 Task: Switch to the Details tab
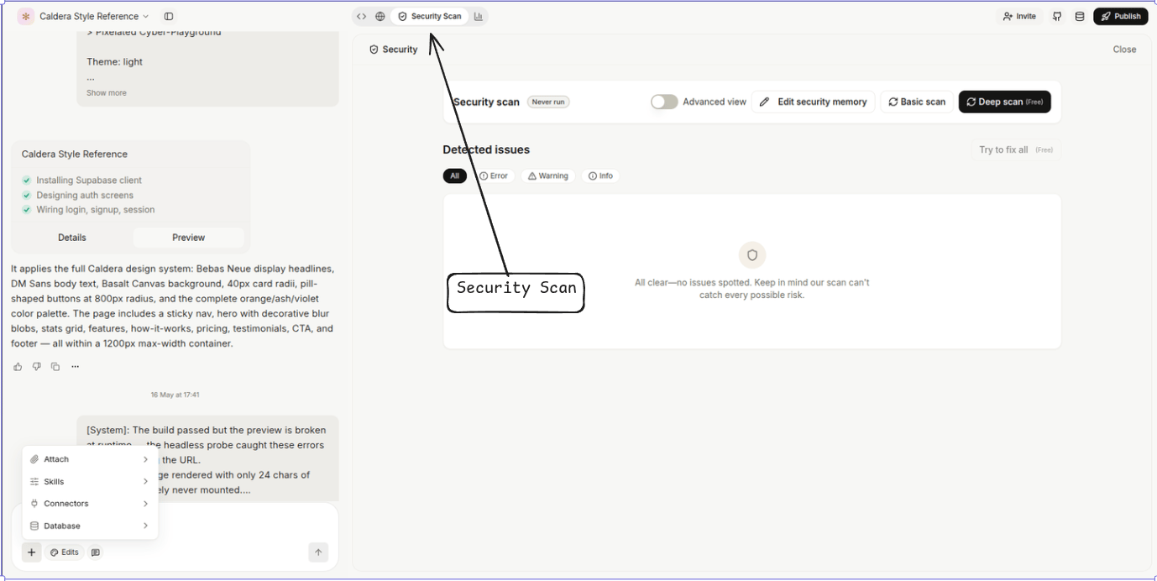point(72,238)
